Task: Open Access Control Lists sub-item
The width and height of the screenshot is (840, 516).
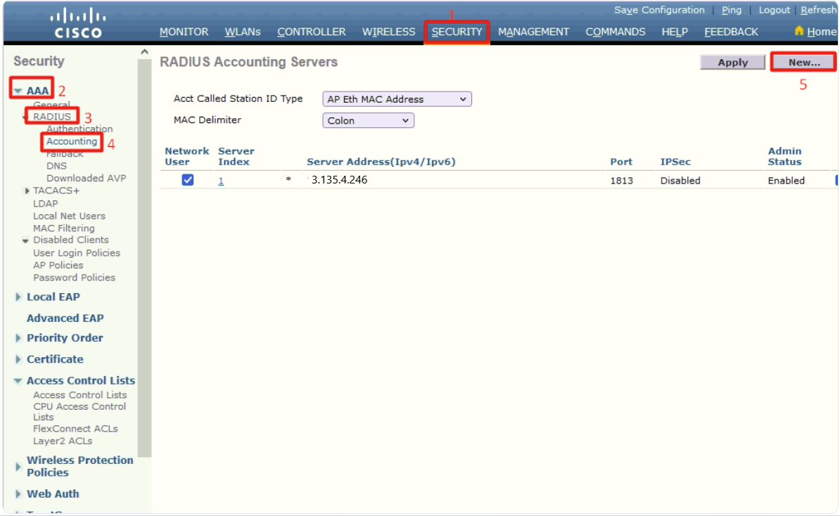Action: [79, 395]
